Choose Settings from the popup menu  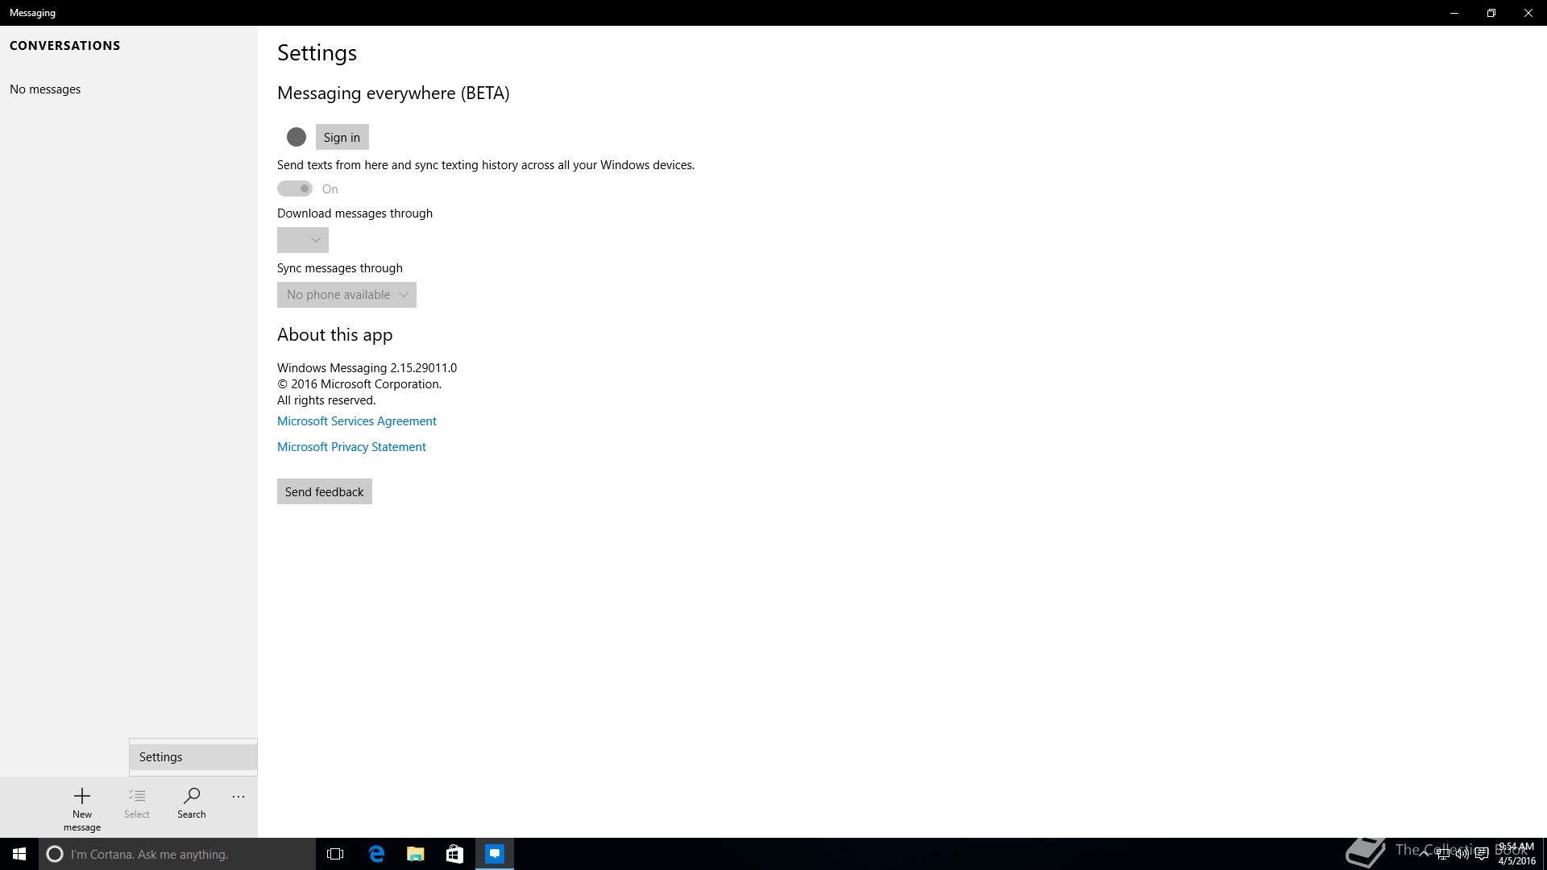pos(193,757)
